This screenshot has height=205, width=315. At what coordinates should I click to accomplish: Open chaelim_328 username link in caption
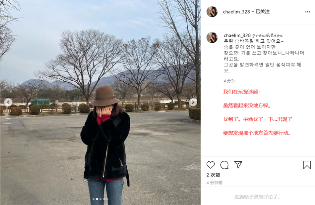click(x=237, y=35)
